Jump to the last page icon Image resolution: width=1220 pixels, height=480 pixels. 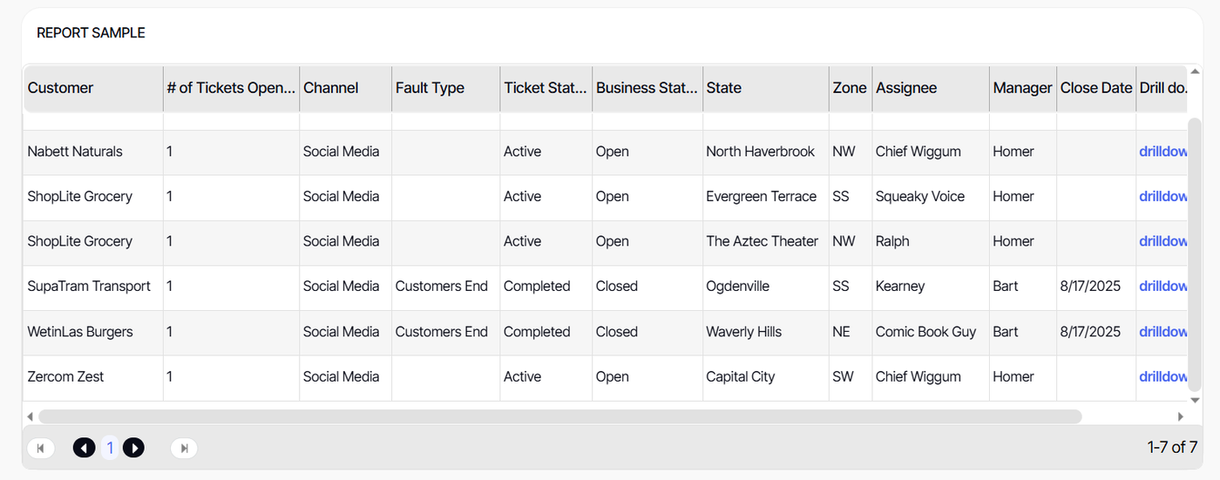pos(184,448)
